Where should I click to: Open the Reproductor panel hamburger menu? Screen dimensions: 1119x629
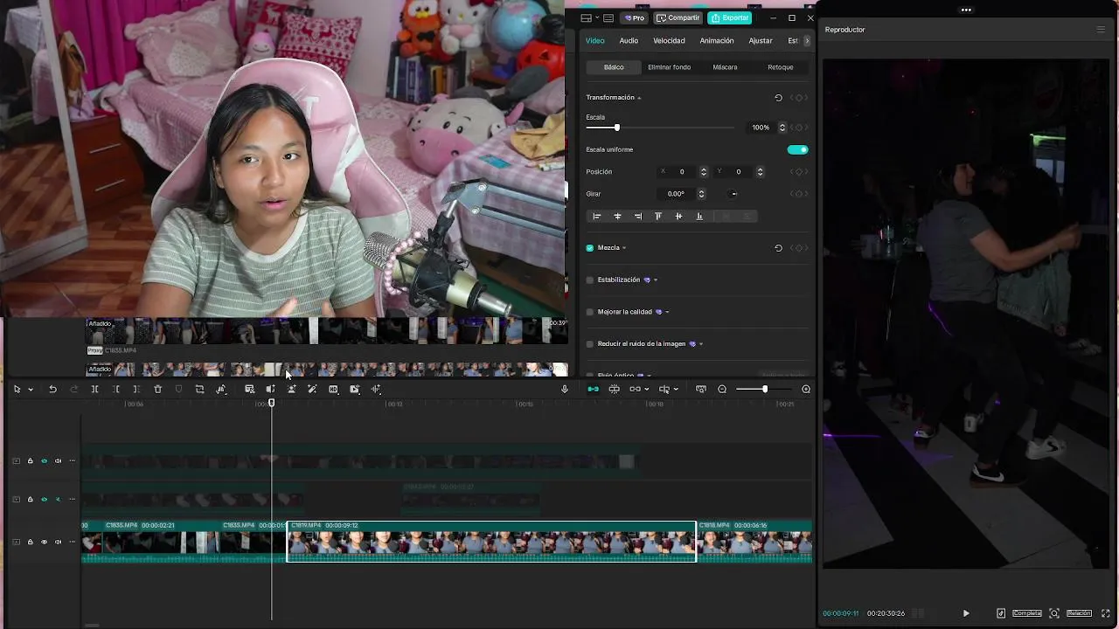pos(1101,30)
